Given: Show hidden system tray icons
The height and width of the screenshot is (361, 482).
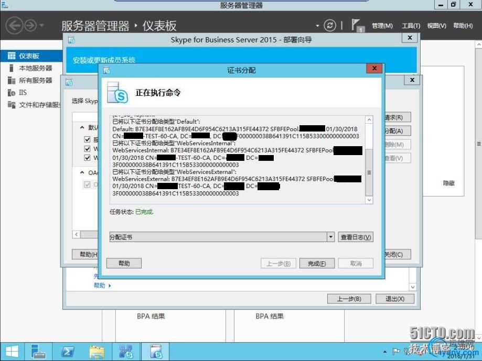Looking at the screenshot, I should coord(385,352).
